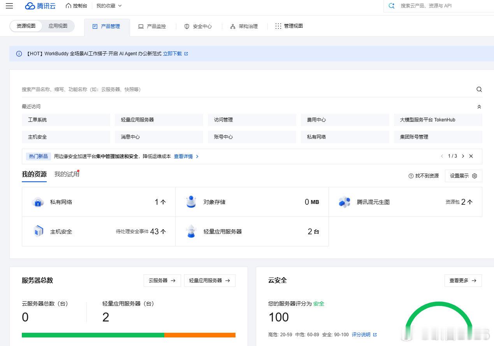Click the 云服务器总数 value 0
The image size is (494, 346).
25,318
